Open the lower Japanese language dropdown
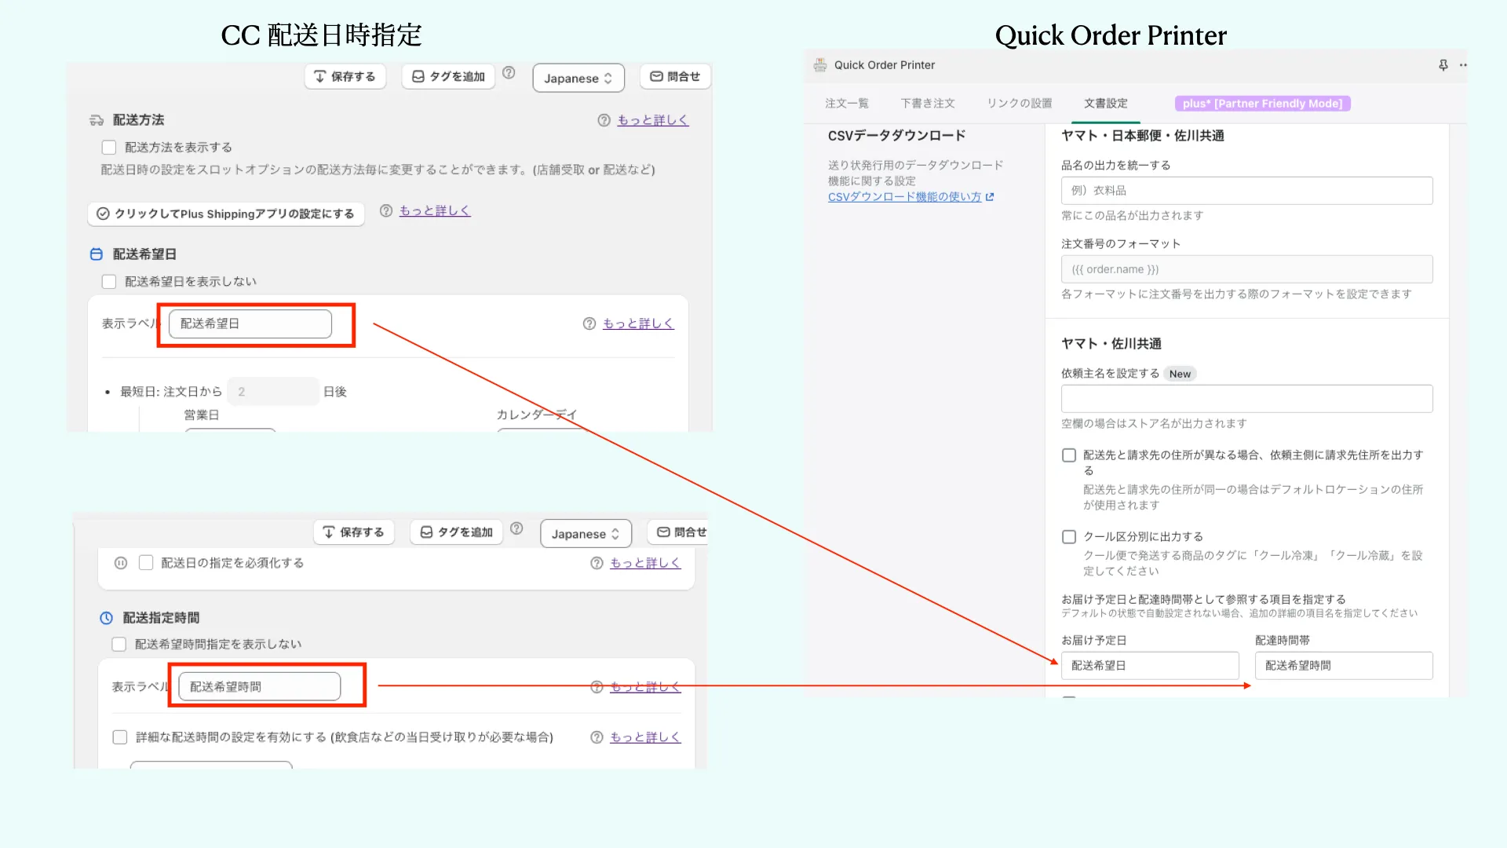Viewport: 1507px width, 848px height. pyautogui.click(x=586, y=534)
